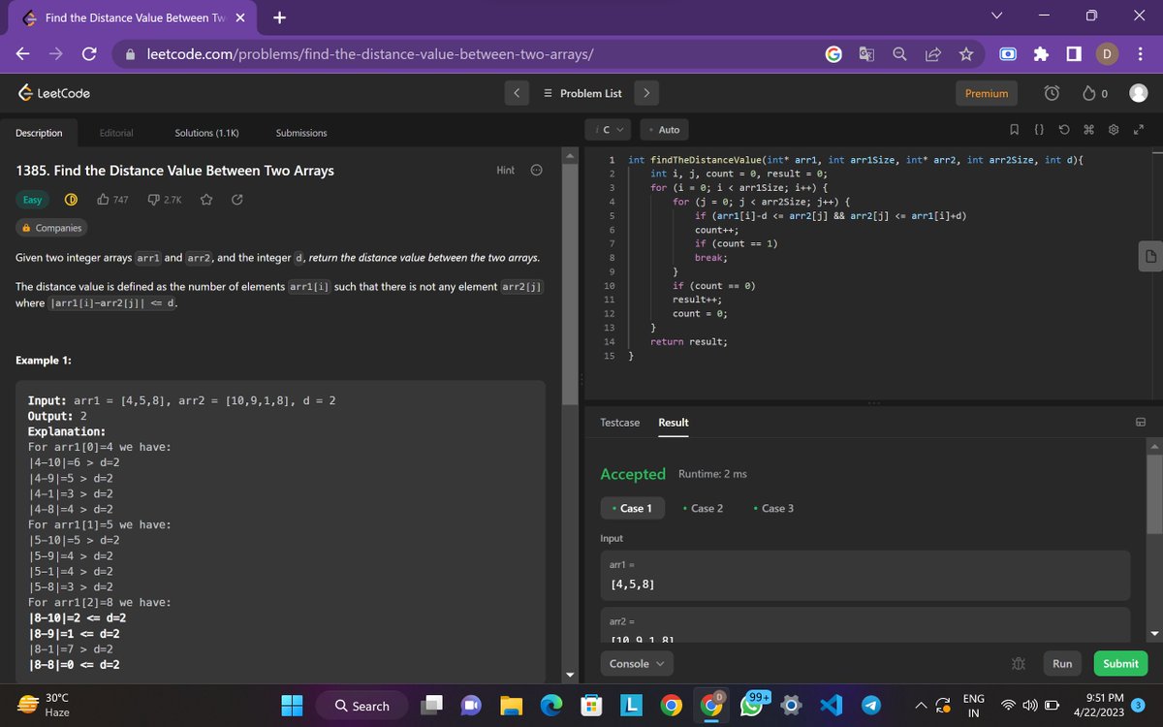The width and height of the screenshot is (1163, 727).
Task: Click the Hint link
Action: tap(505, 171)
